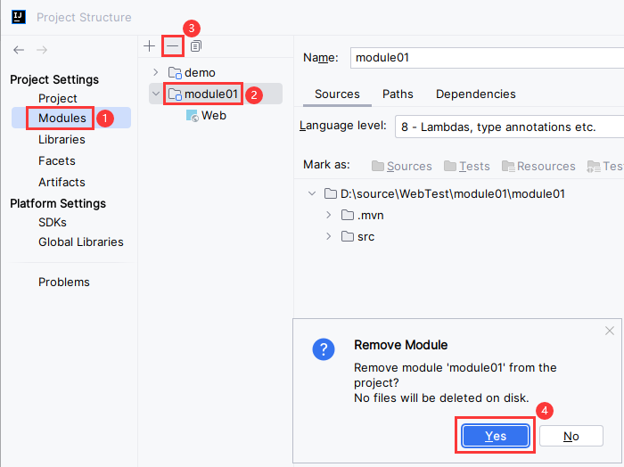Expand the demo module tree node
Viewport: 624px width, 467px height.
[x=156, y=72]
